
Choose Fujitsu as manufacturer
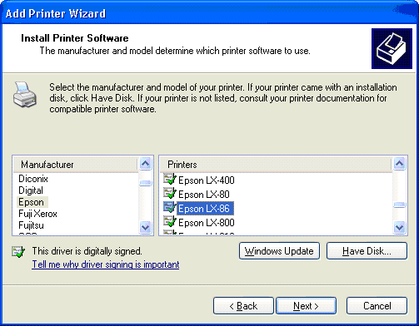[31, 225]
